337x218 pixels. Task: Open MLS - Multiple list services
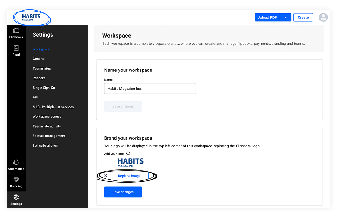click(x=53, y=107)
